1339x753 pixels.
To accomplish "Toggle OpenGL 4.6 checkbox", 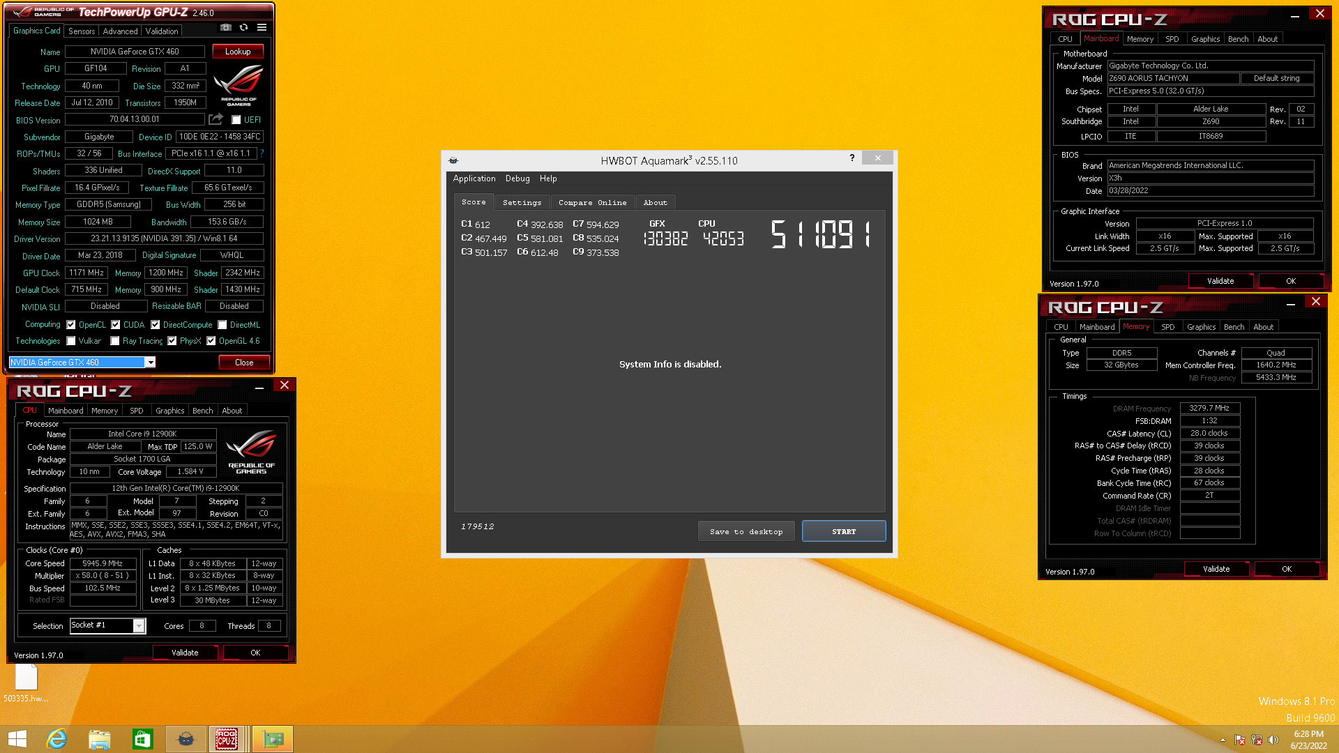I will click(211, 341).
